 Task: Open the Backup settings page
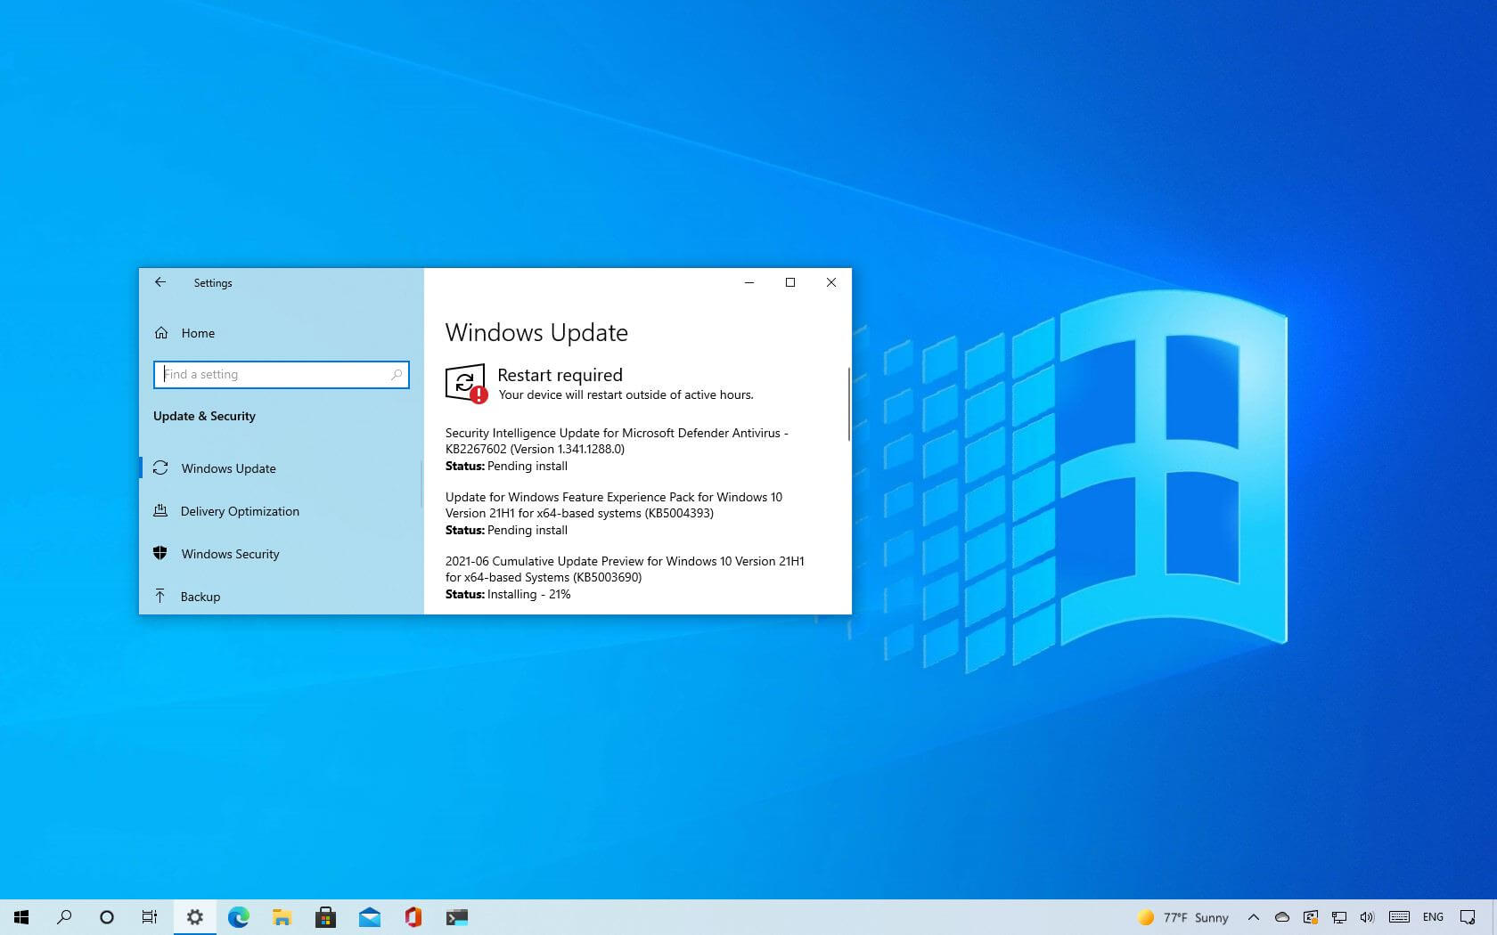tap(200, 597)
